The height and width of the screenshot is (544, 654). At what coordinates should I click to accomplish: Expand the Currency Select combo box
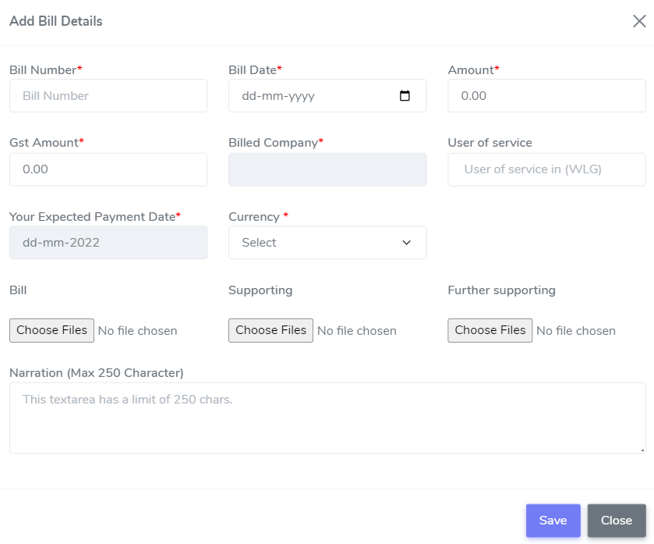click(x=327, y=243)
